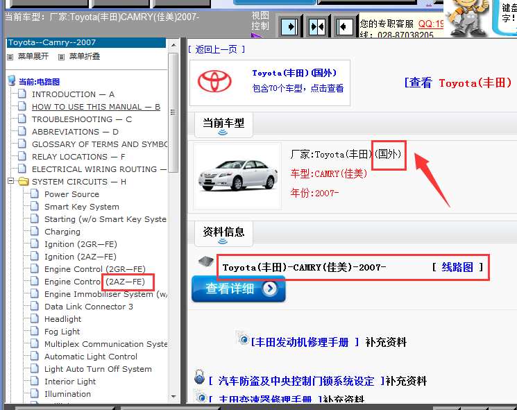Open the 丰田变速器修理手册 link

tap(265, 399)
